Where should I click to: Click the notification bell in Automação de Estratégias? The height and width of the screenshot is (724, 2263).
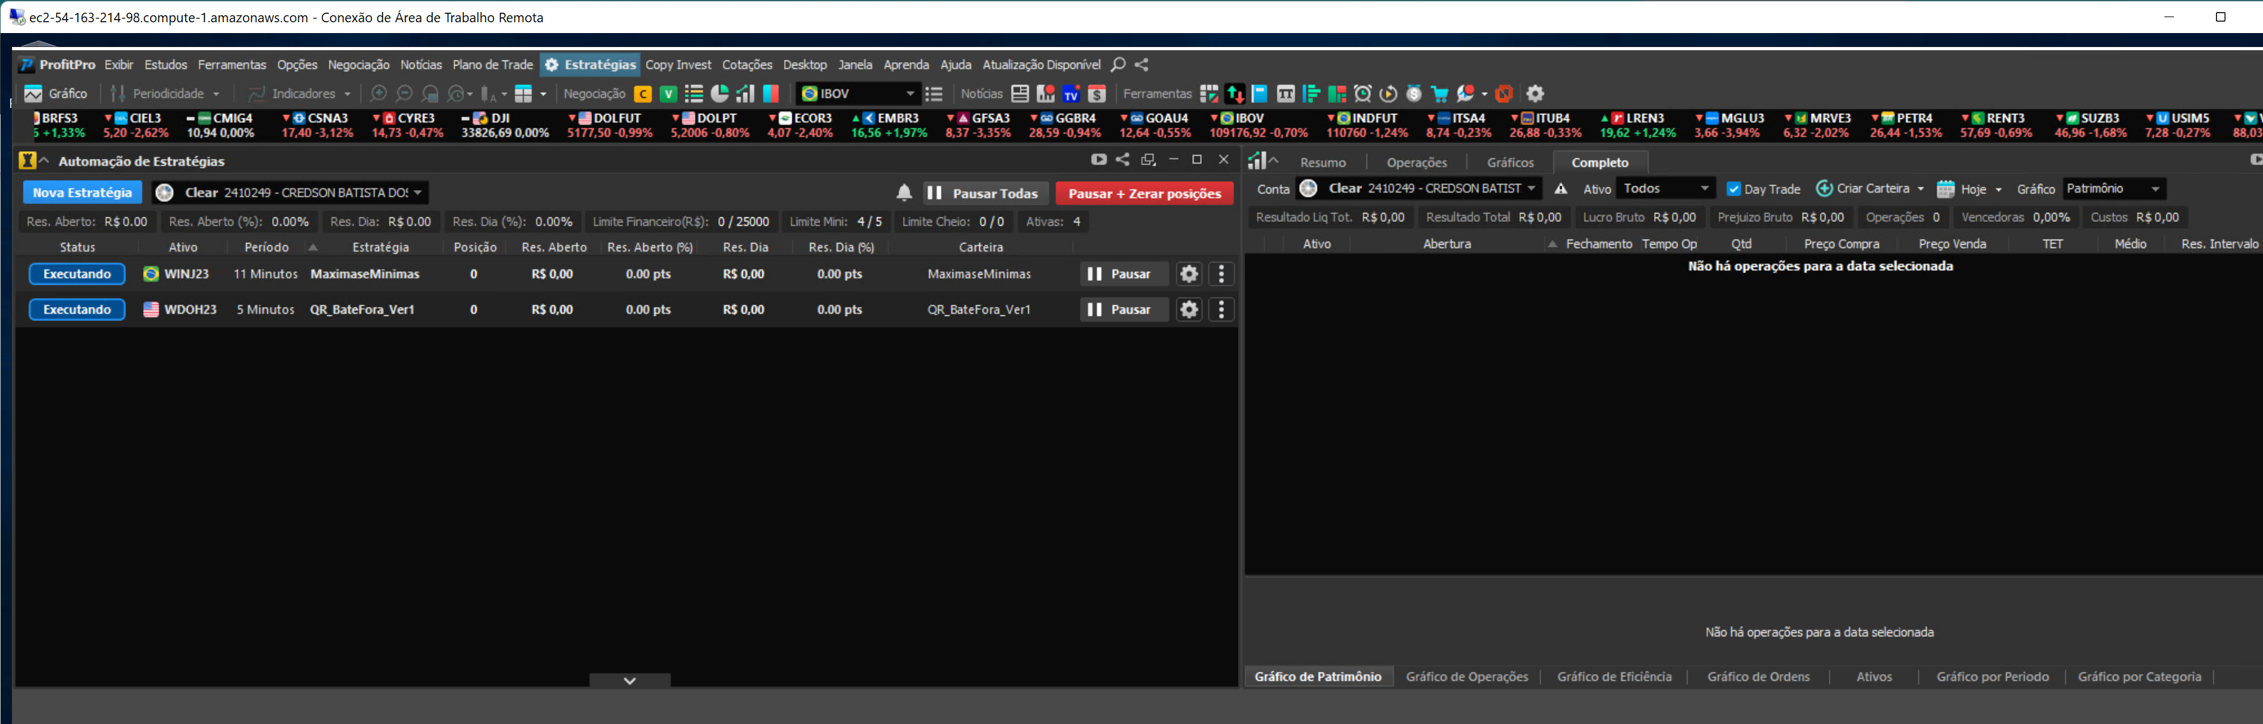[904, 193]
